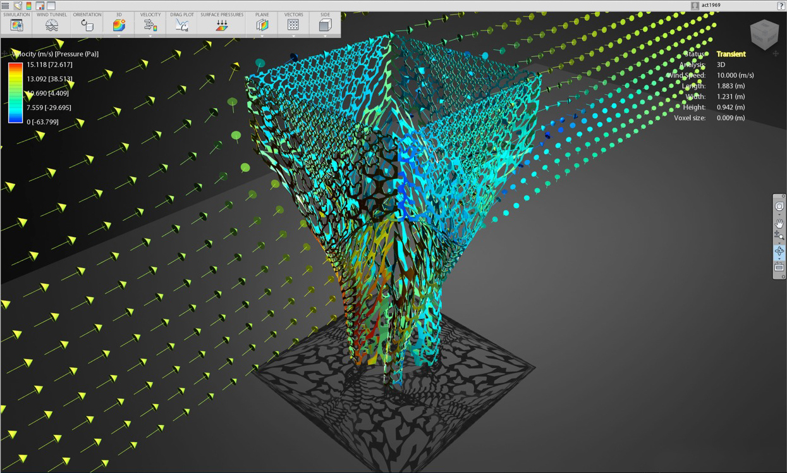Viewport: 787px width, 473px height.
Task: Expand the steering wheel options arrow
Action: click(x=779, y=214)
